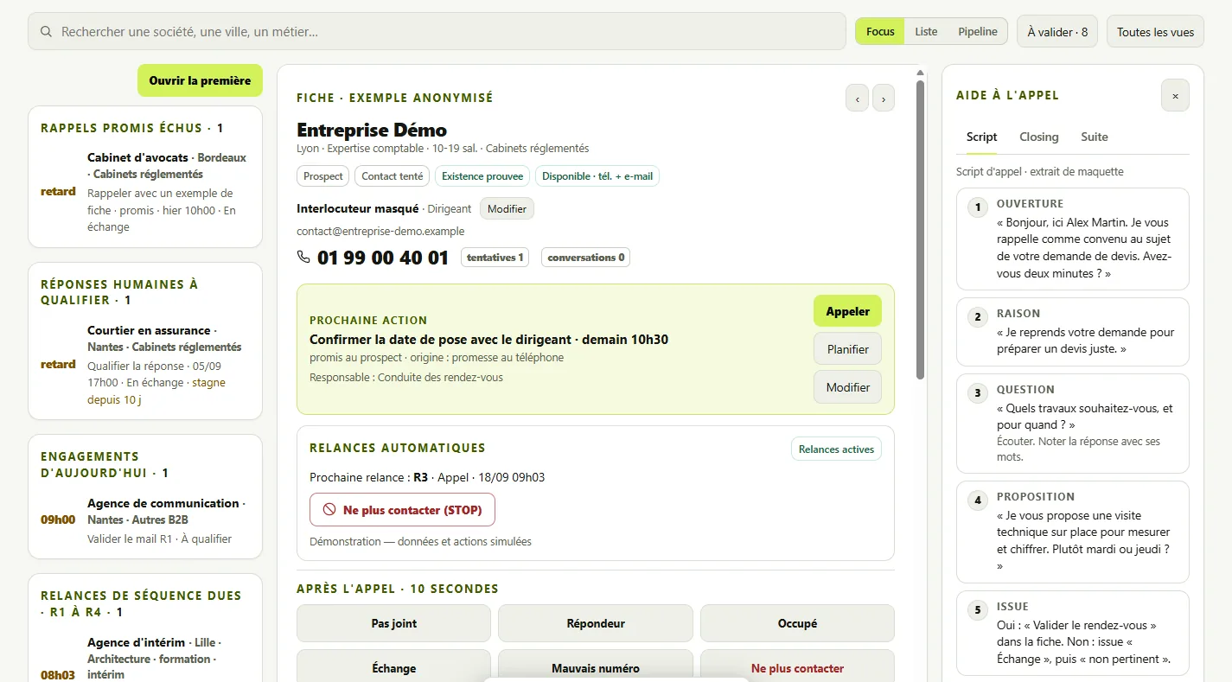1232x682 pixels.
Task: Click Ne plus contacter (STOP) button
Action: [402, 510]
